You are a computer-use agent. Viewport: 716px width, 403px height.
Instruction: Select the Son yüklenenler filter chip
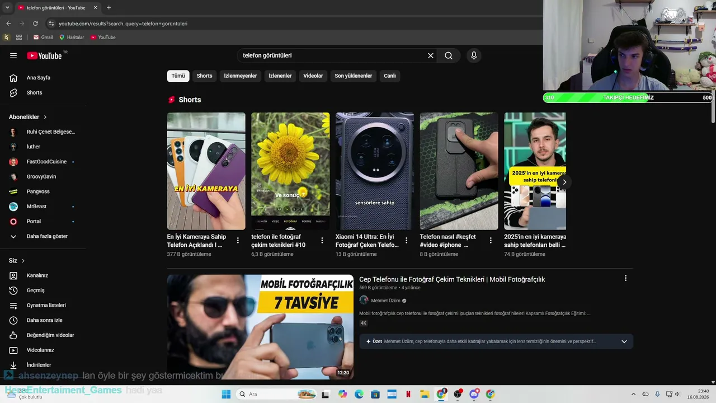click(x=354, y=76)
